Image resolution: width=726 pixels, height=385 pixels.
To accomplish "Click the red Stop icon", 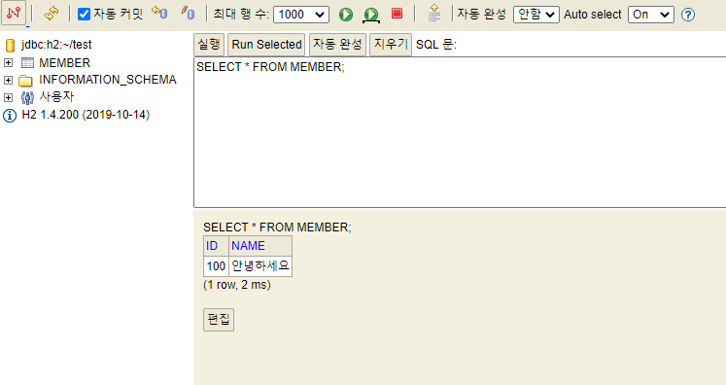I will pyautogui.click(x=397, y=14).
